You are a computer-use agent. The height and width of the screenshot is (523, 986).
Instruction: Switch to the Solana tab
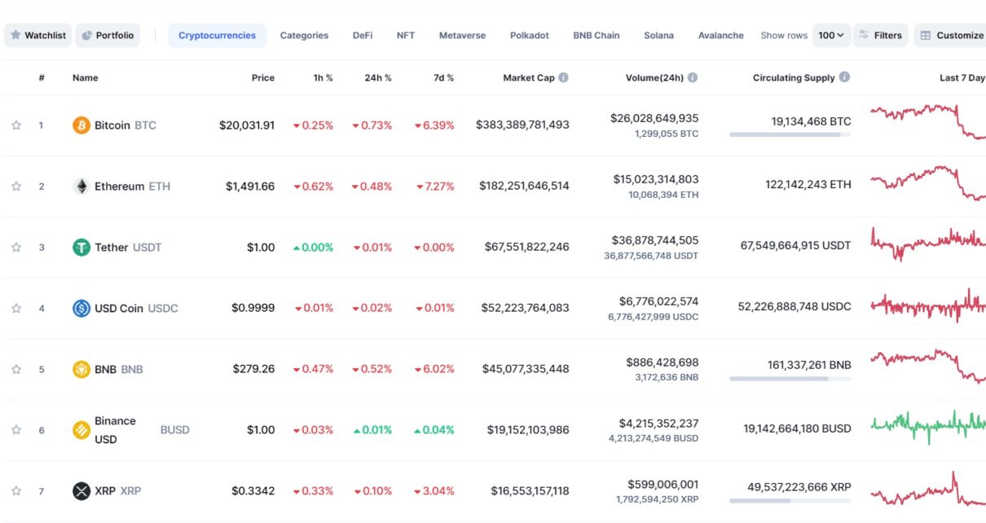[658, 35]
